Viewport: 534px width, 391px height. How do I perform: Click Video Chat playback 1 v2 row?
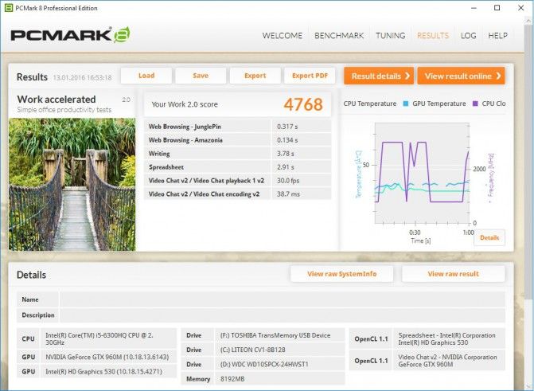[237, 181]
